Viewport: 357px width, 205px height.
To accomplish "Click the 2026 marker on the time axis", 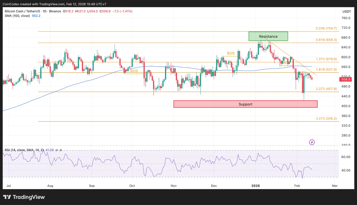I will pyautogui.click(x=256, y=185).
